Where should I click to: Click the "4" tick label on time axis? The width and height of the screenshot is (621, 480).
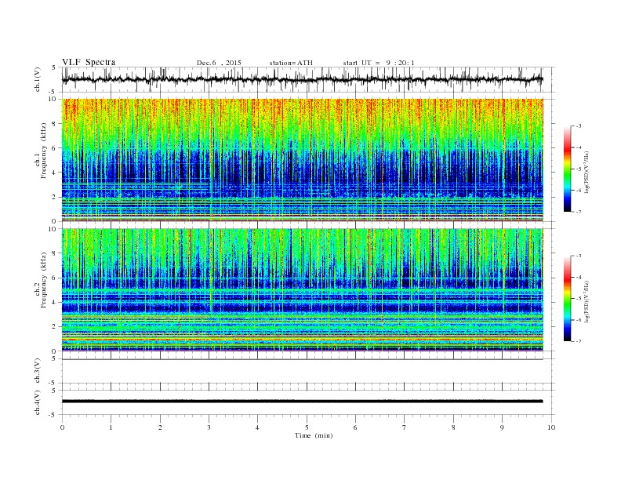(257, 427)
